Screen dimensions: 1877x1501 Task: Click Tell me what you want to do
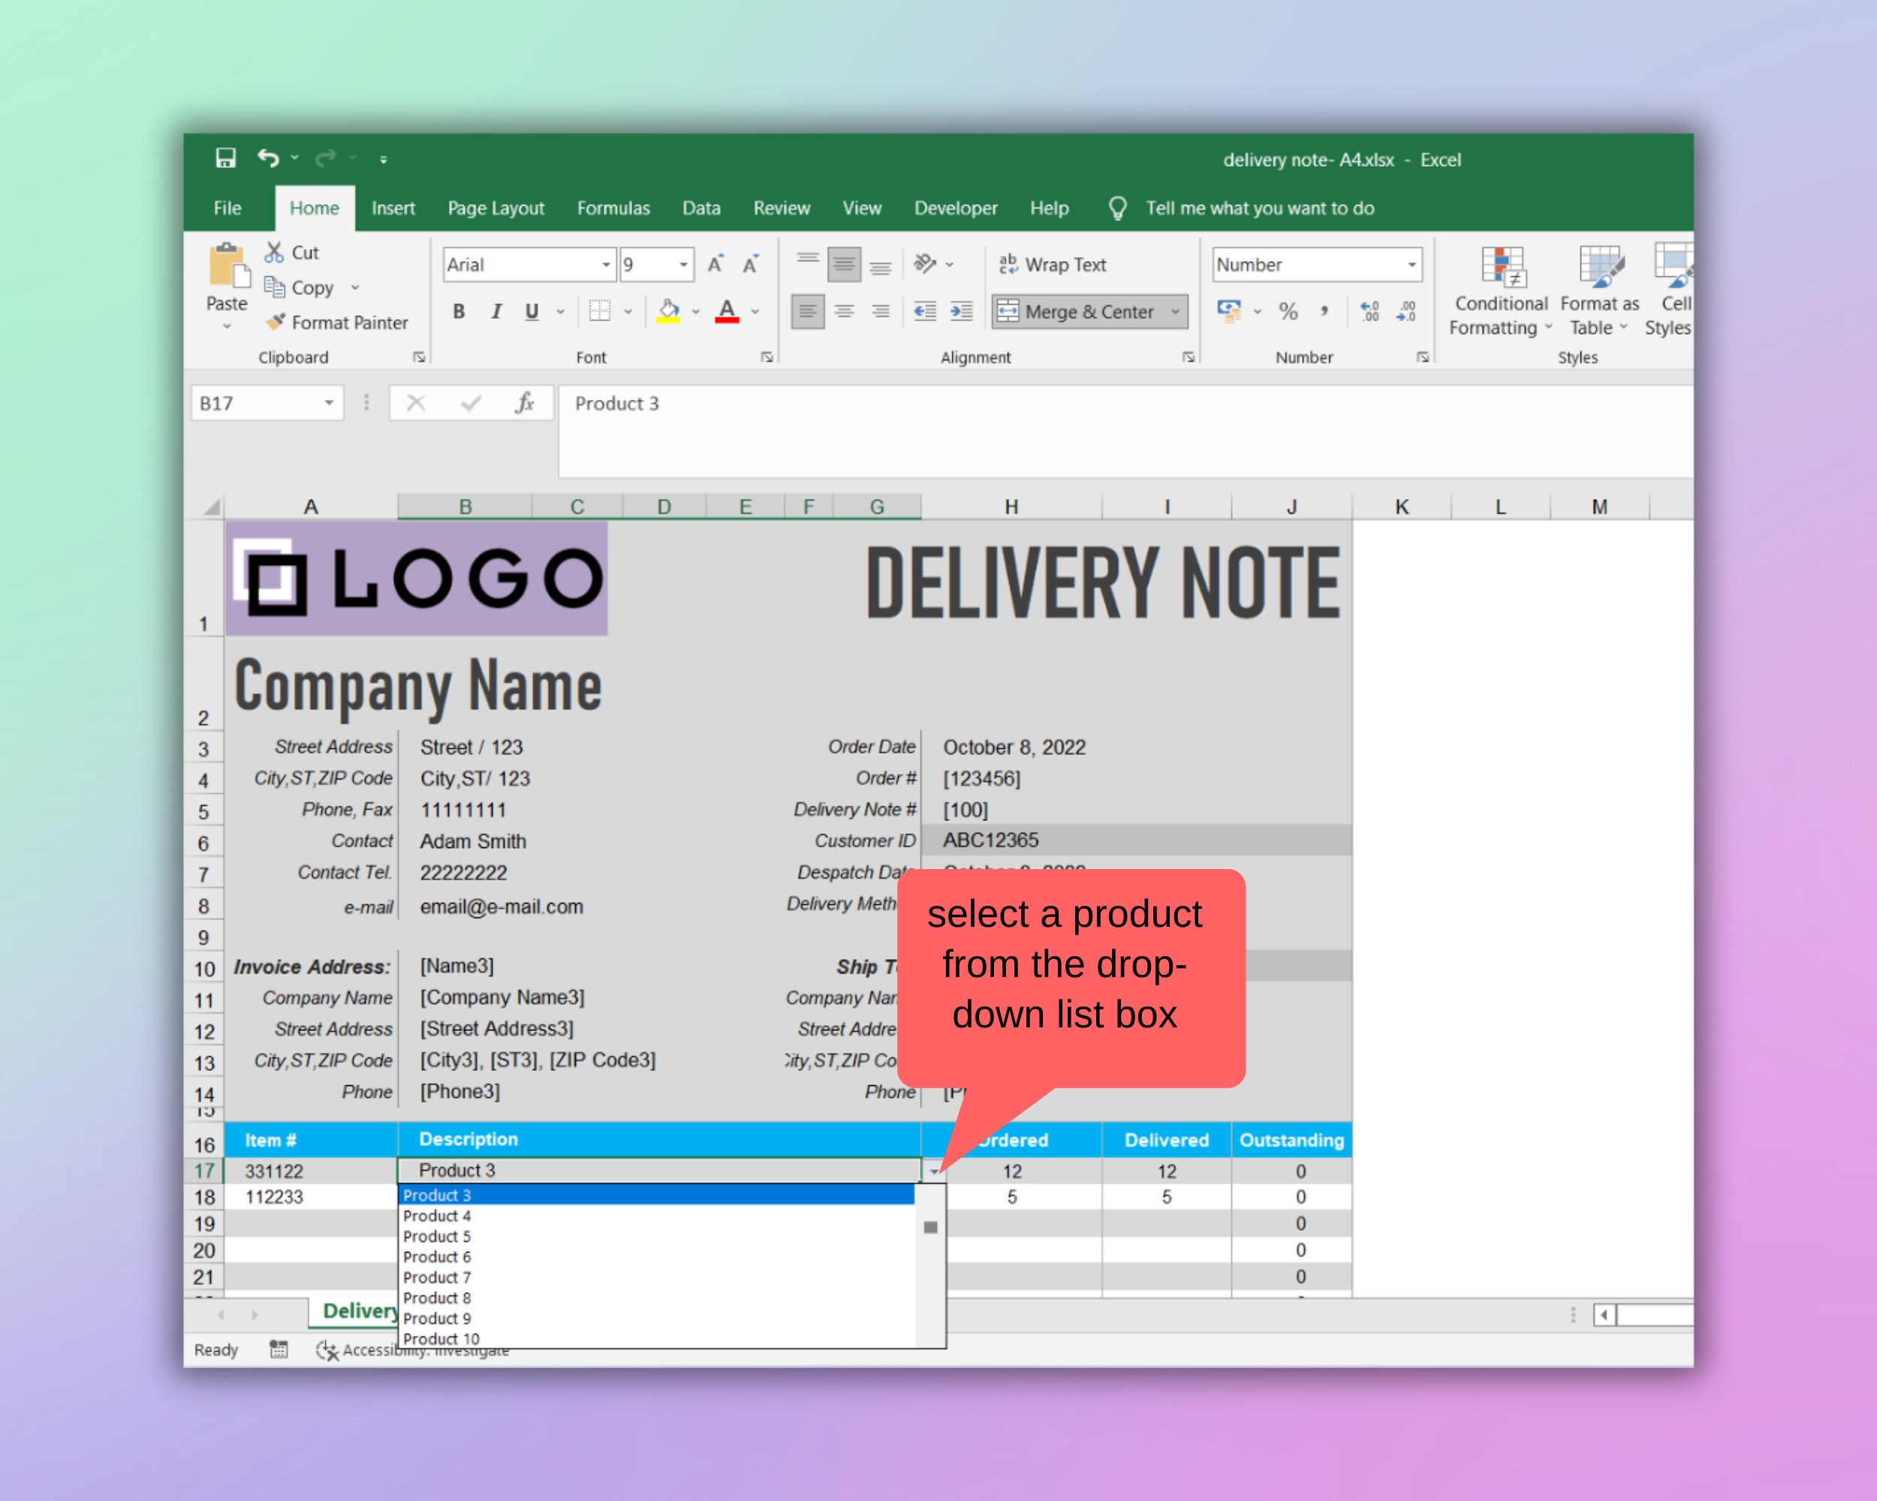[1260, 208]
